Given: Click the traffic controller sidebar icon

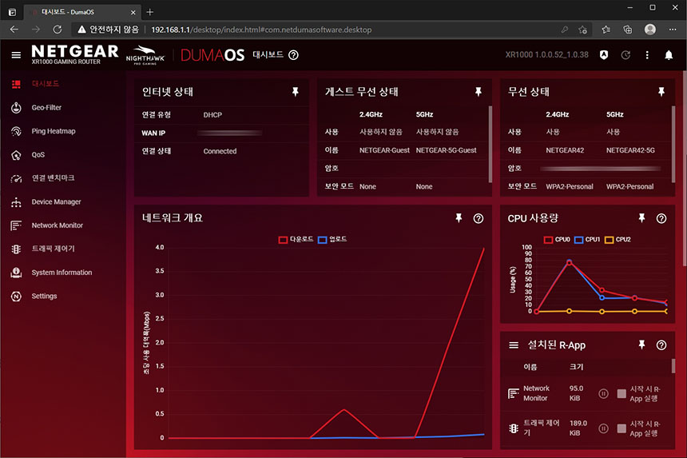Looking at the screenshot, I should pos(16,249).
